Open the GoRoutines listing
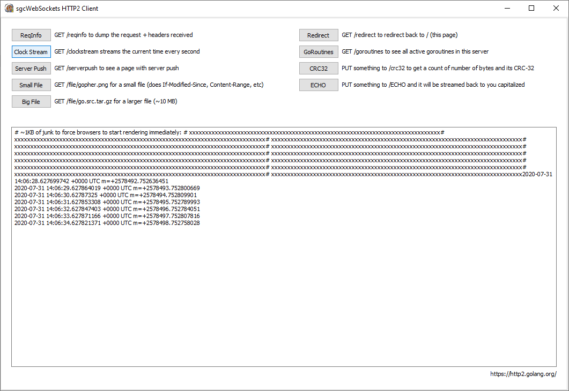Screen dimensions: 569x391 319,52
